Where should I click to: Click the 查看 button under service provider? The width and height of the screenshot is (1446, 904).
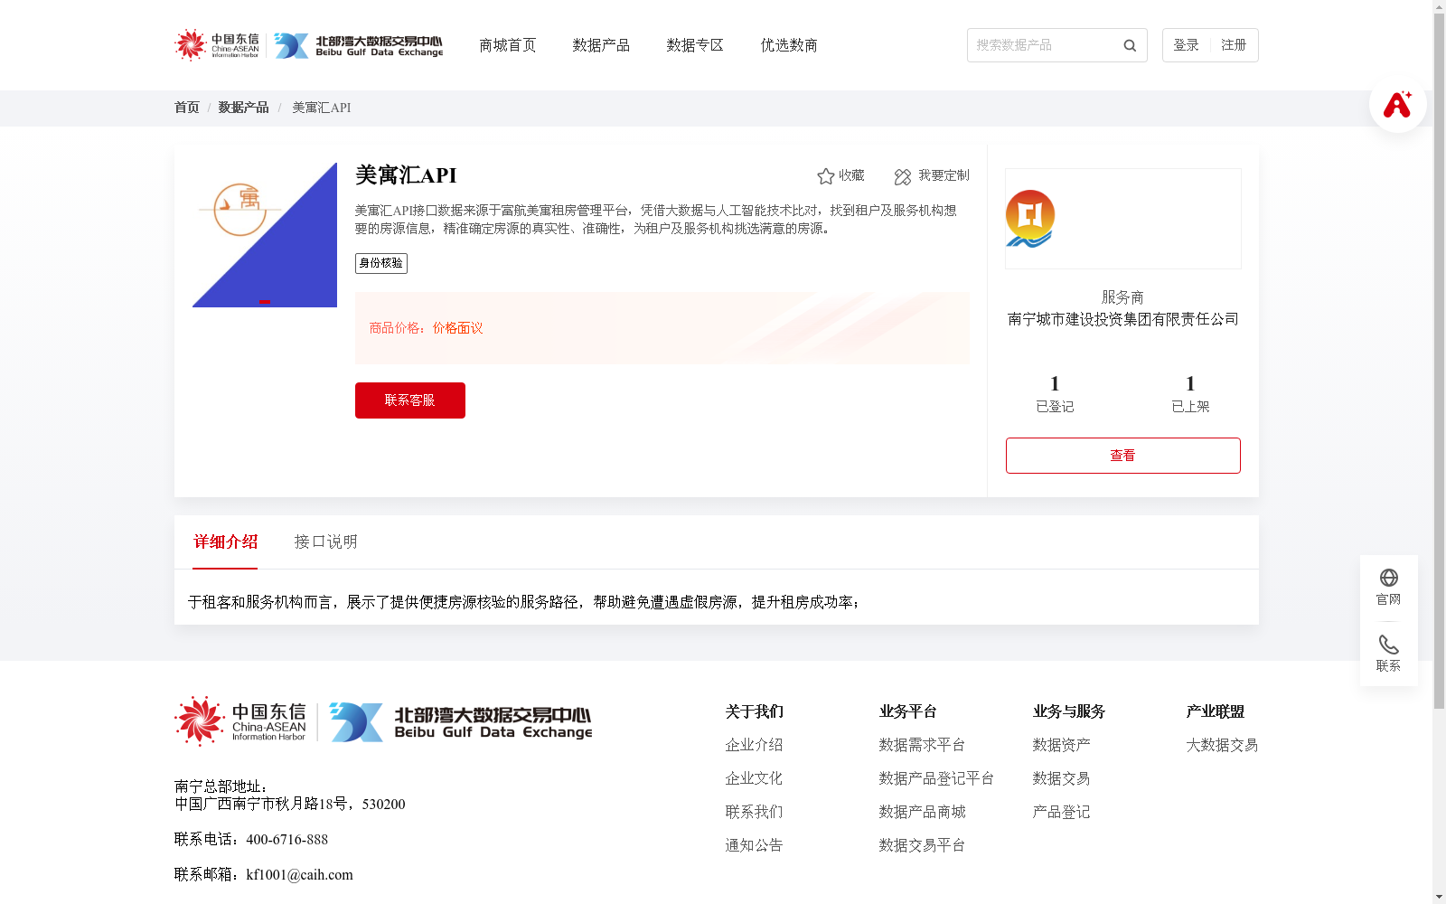pos(1123,456)
